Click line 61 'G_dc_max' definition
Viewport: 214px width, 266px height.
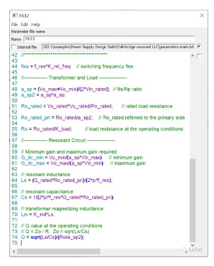coord(62,163)
